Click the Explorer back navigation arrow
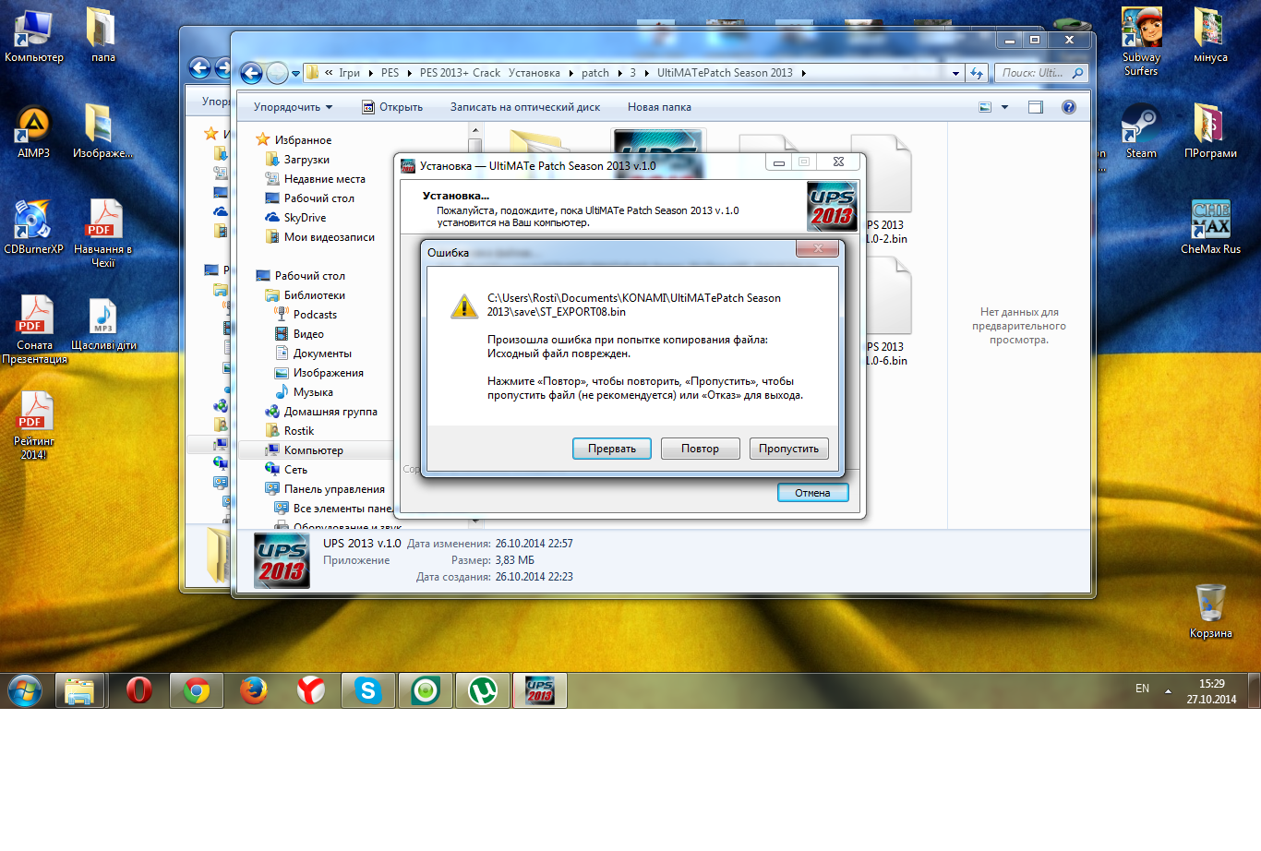Image resolution: width=1261 pixels, height=851 pixels. pos(251,73)
